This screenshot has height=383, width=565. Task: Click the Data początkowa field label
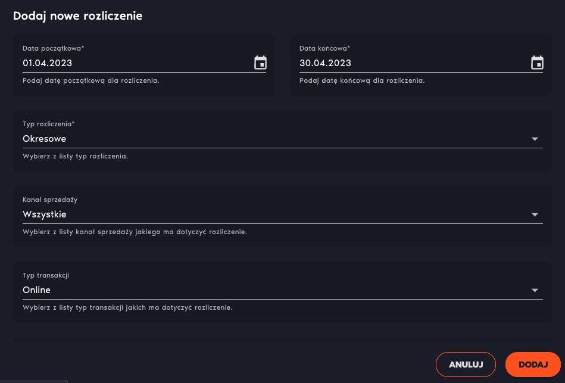coord(54,48)
